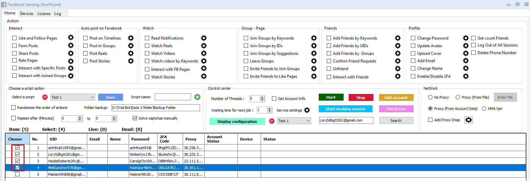Click the Search button
530x181 pixels.
[x=396, y=120]
